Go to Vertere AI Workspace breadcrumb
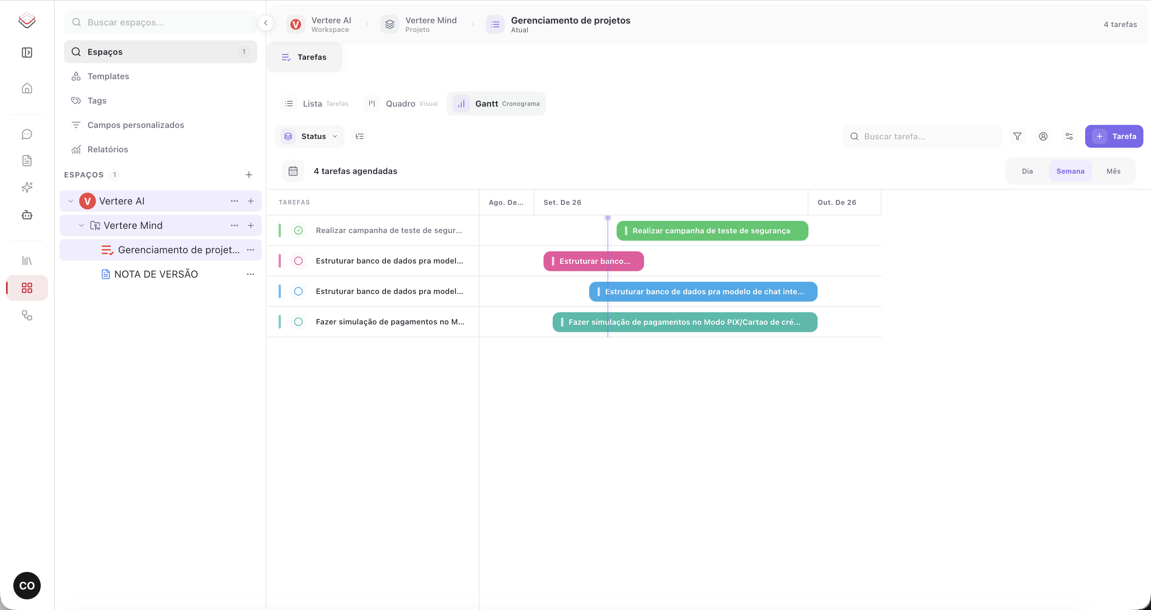This screenshot has width=1151, height=610. [x=319, y=25]
